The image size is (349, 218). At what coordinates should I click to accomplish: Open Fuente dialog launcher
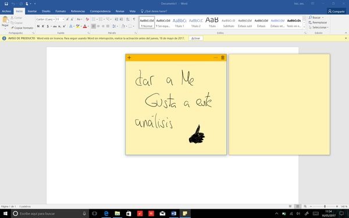88,33
